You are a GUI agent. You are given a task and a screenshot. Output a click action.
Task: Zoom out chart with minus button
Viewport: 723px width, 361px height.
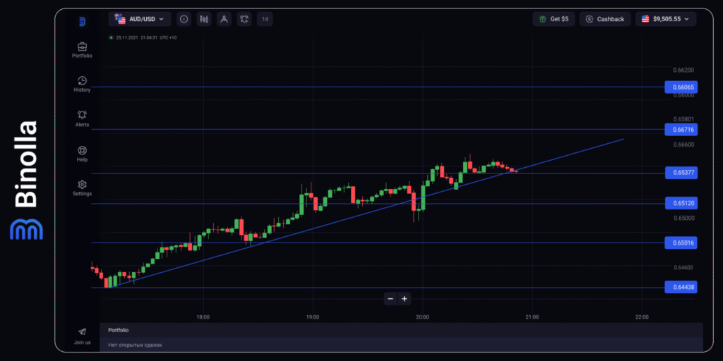(x=390, y=299)
